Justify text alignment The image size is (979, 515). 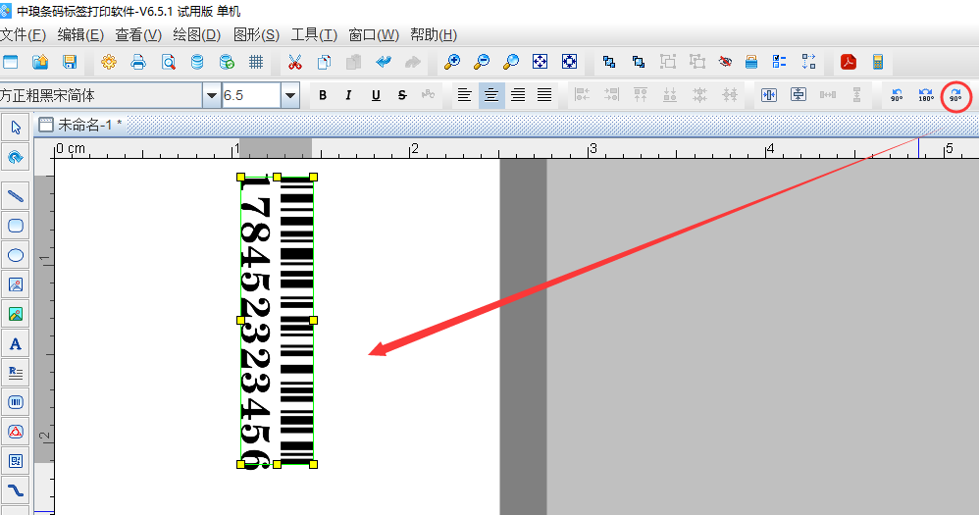(544, 95)
